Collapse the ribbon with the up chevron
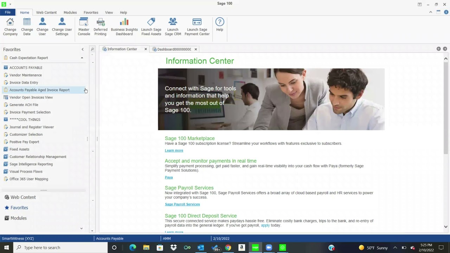 tap(431, 12)
